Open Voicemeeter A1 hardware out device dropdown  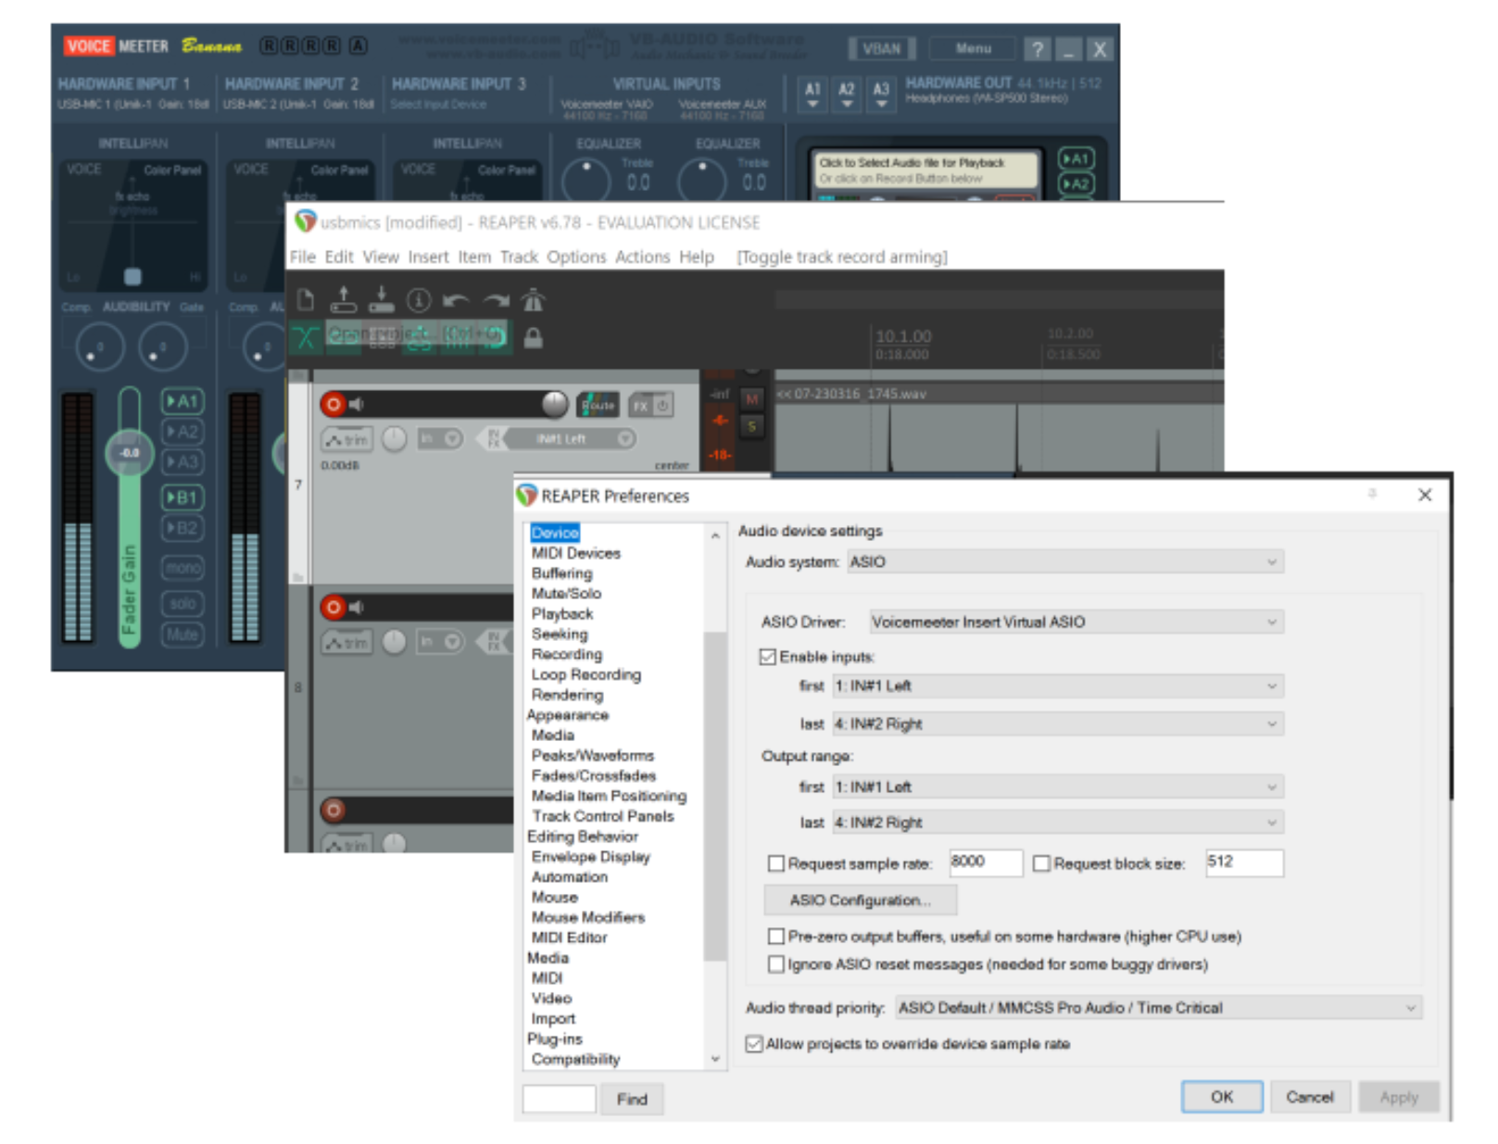tap(812, 94)
